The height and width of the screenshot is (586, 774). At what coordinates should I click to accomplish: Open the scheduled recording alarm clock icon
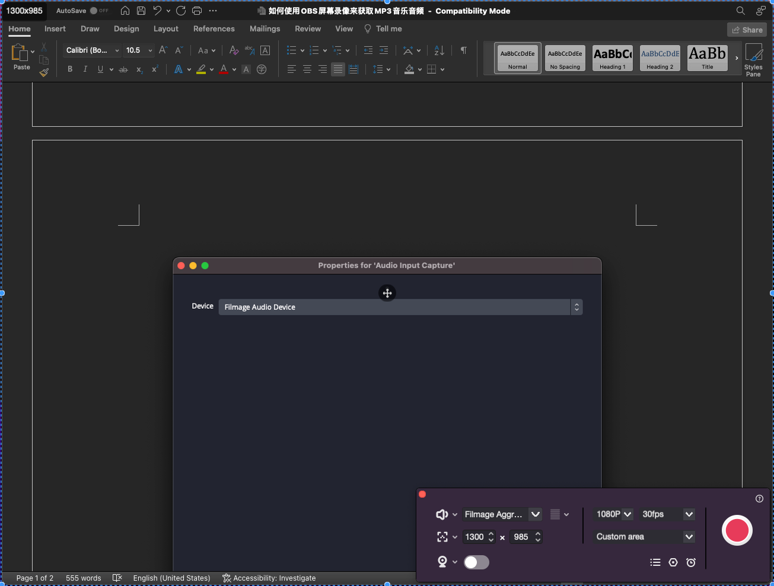pos(691,562)
